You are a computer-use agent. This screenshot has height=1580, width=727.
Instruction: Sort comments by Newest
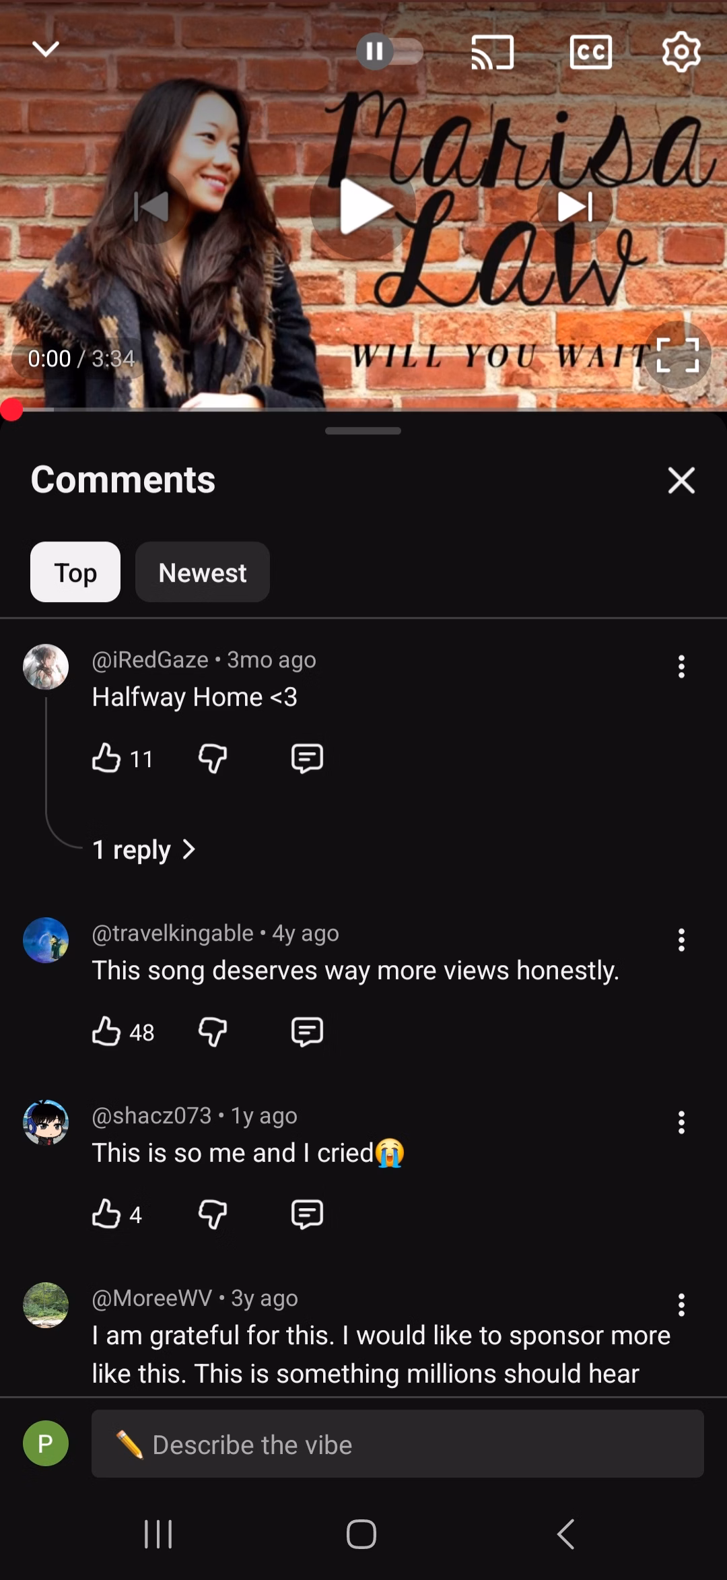click(202, 572)
